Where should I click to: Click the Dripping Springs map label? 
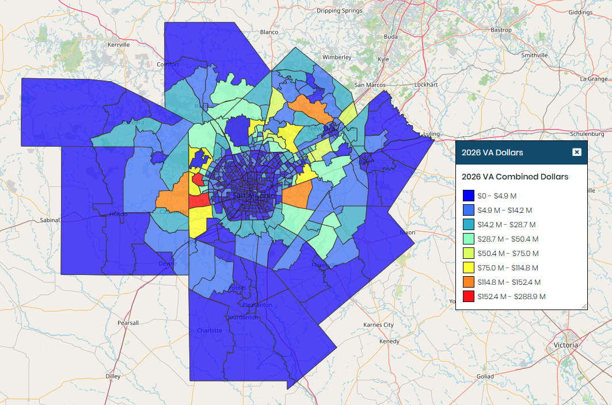pos(340,11)
